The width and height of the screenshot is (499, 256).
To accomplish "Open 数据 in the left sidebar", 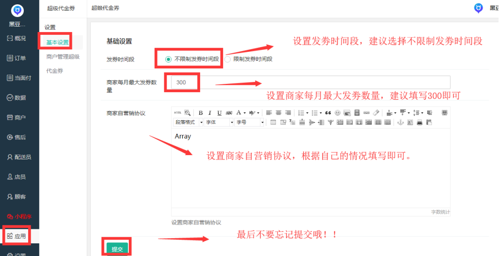I will click(17, 97).
